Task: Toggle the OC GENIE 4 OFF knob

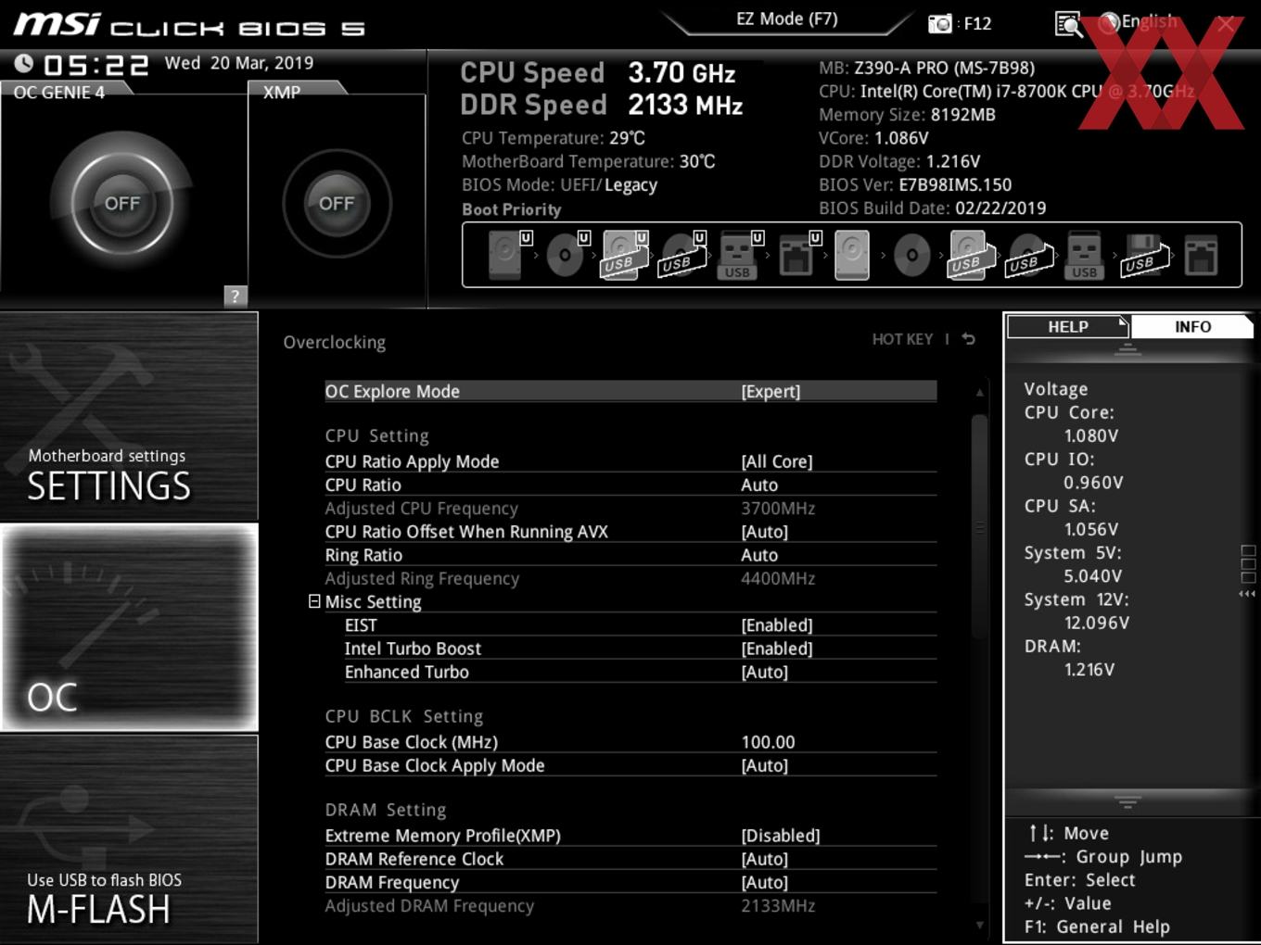Action: 122,203
